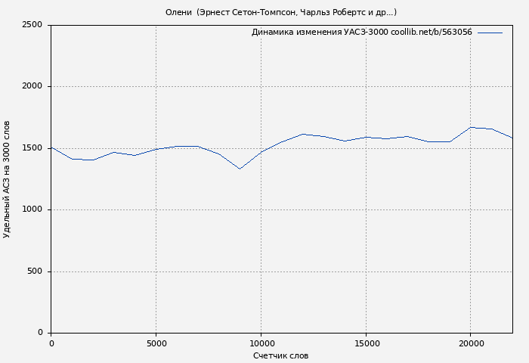Click the 1000 tick label on the y-axis
The width and height of the screenshot is (529, 363).
[32, 210]
